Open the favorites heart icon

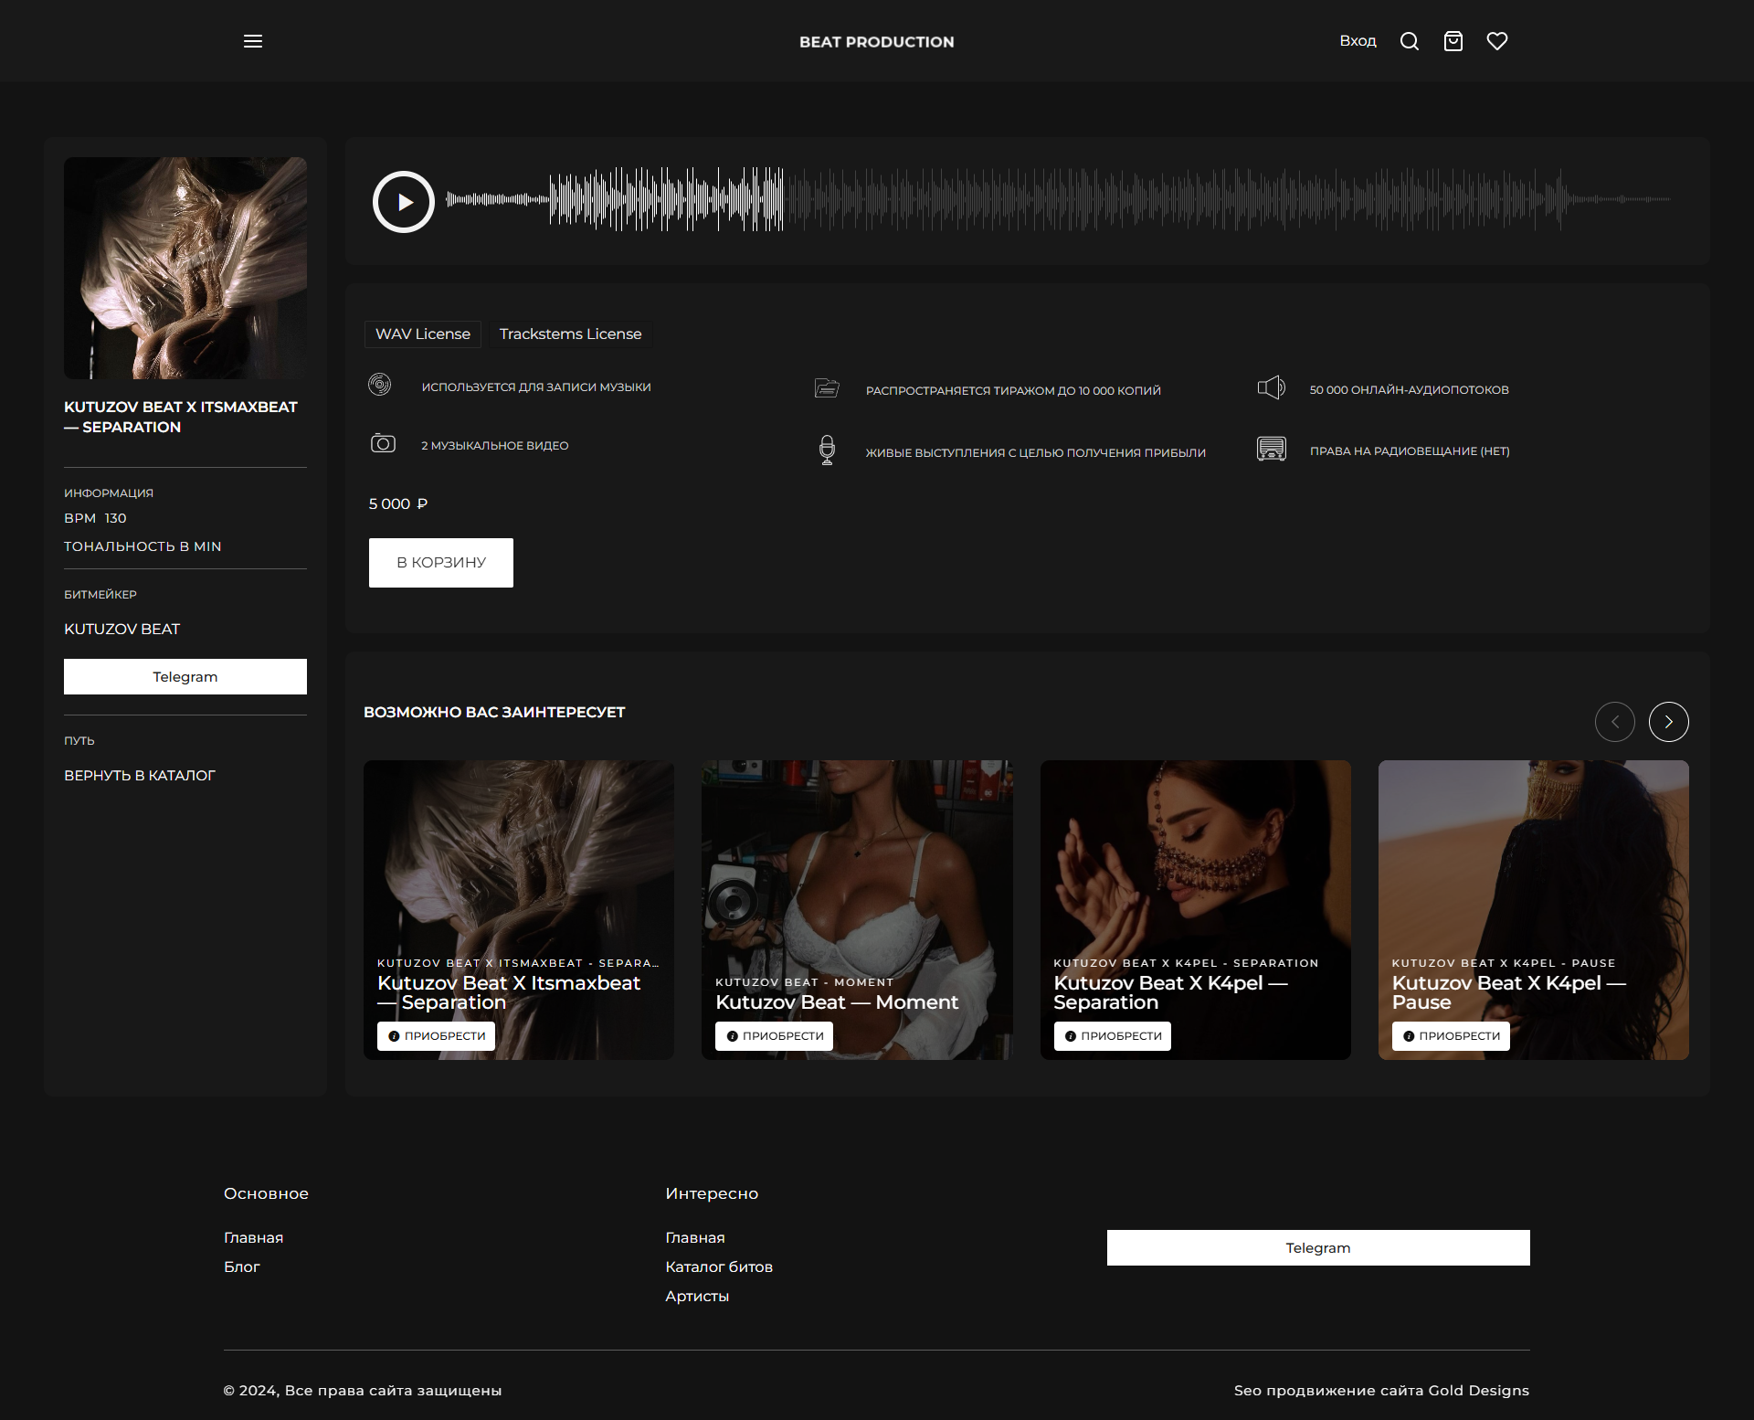point(1496,41)
